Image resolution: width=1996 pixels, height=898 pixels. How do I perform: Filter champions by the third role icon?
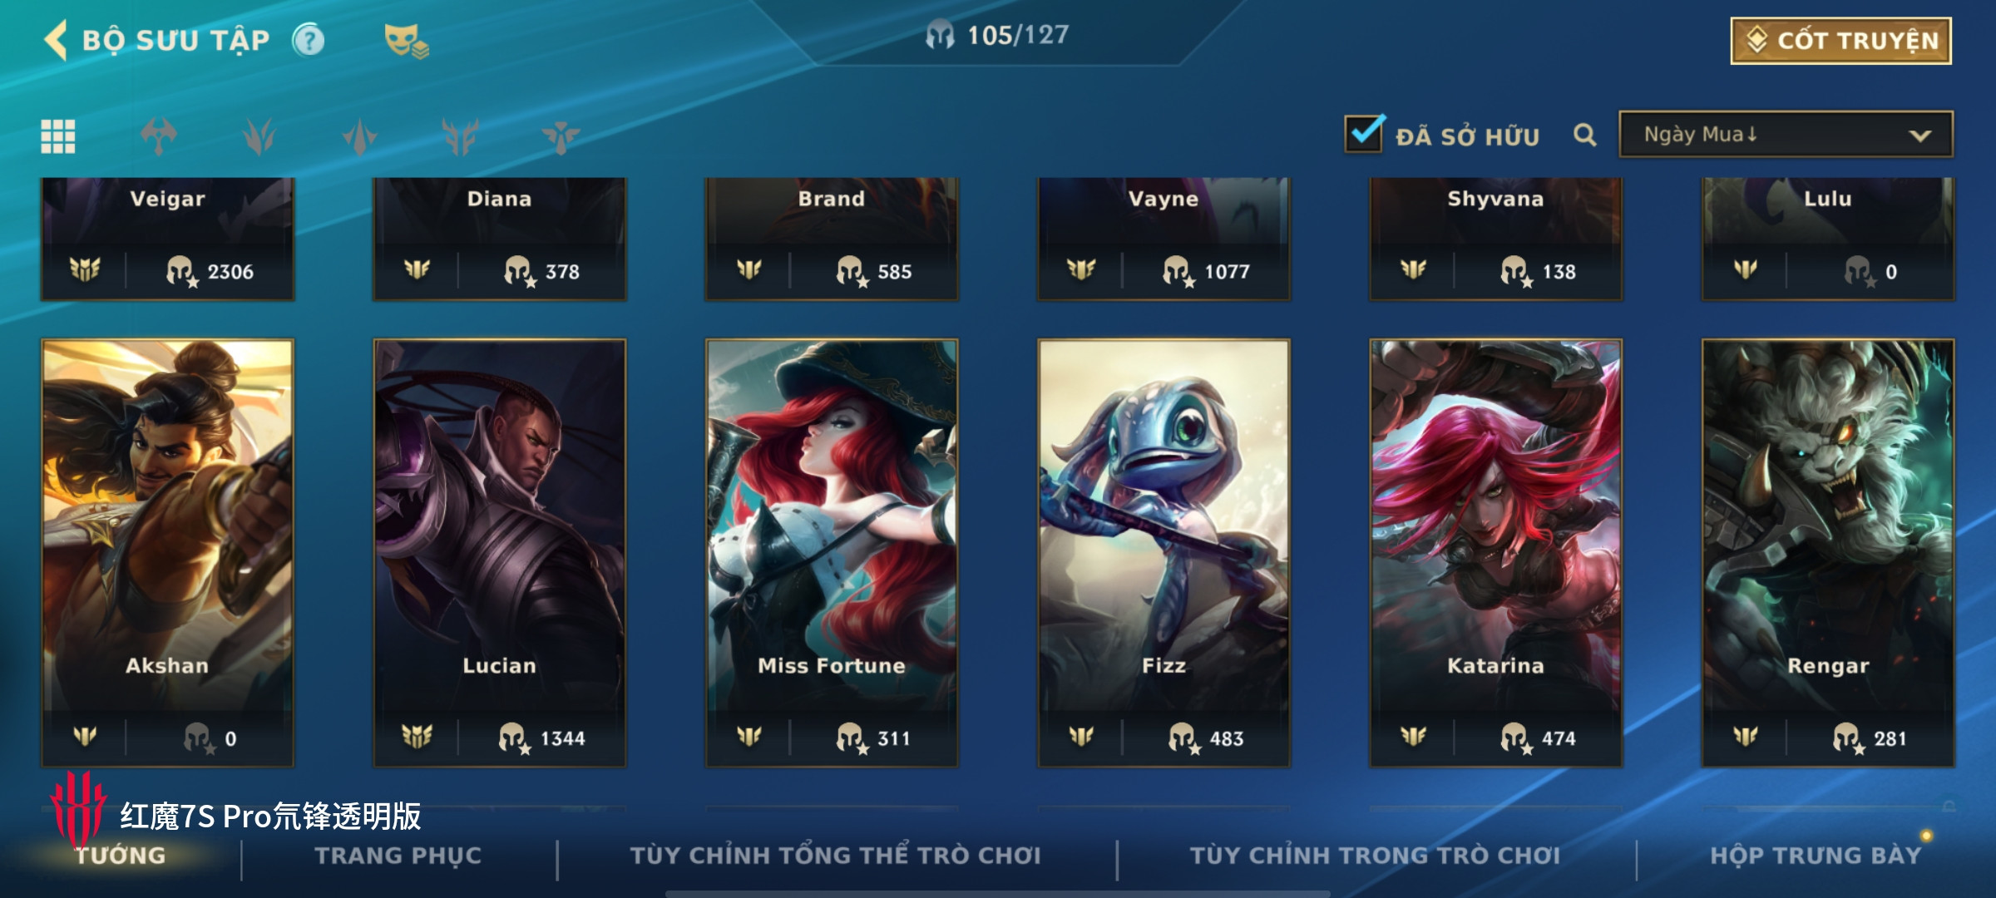click(x=360, y=136)
